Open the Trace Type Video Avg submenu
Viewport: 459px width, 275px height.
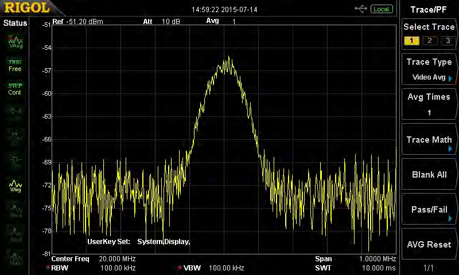[429, 69]
